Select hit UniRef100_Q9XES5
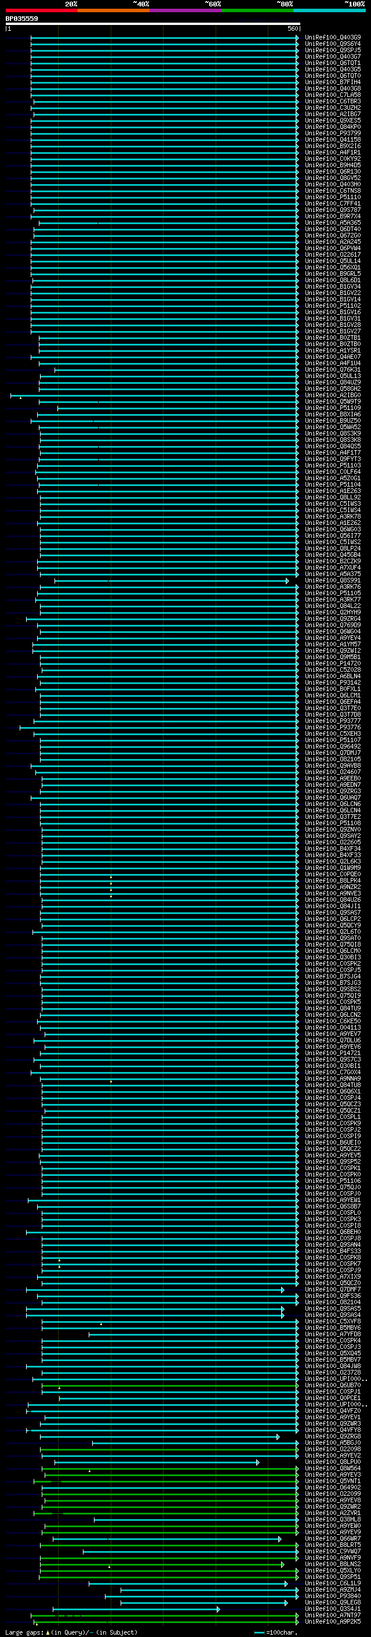 pos(333,120)
